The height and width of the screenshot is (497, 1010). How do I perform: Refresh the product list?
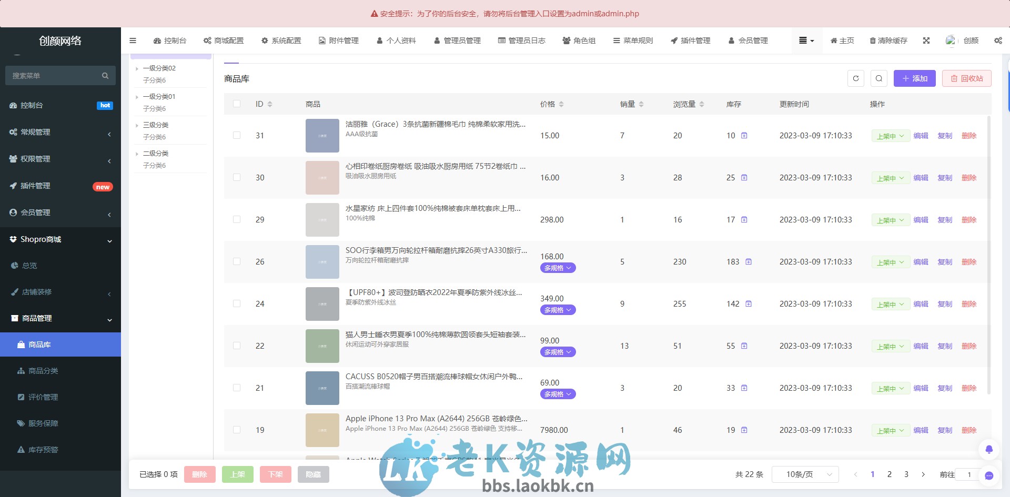click(x=855, y=78)
